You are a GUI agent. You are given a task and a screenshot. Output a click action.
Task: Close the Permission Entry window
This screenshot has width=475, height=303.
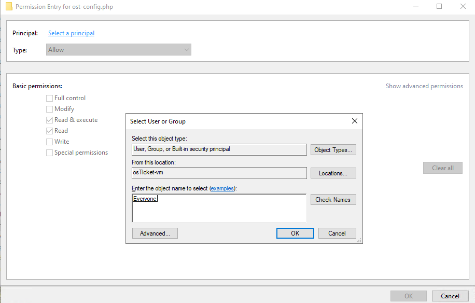[x=463, y=6]
